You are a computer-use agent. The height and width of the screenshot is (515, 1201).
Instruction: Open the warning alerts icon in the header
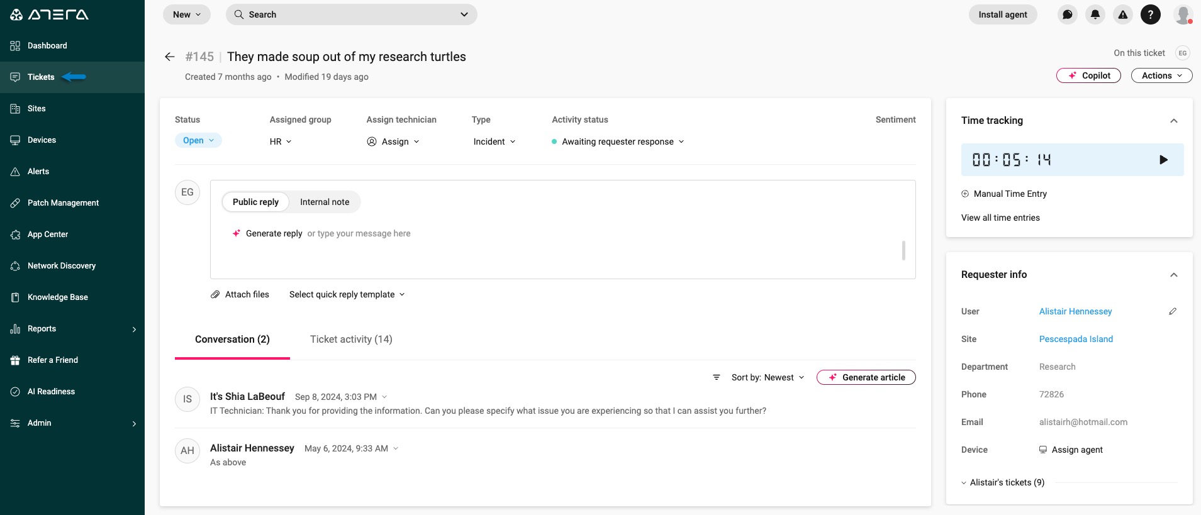[1123, 14]
